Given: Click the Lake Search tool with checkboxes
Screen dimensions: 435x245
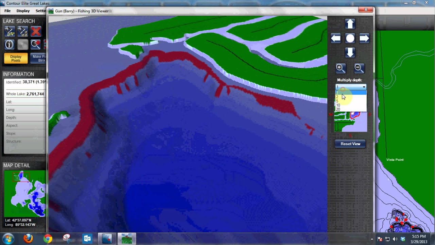Looking at the screenshot, I should [22, 32].
